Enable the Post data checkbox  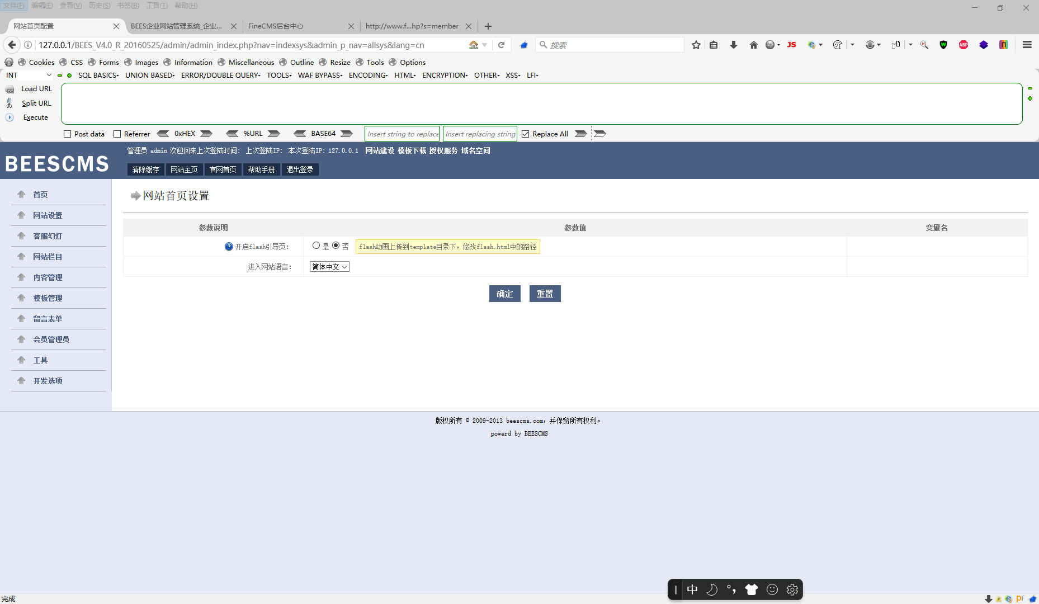67,134
